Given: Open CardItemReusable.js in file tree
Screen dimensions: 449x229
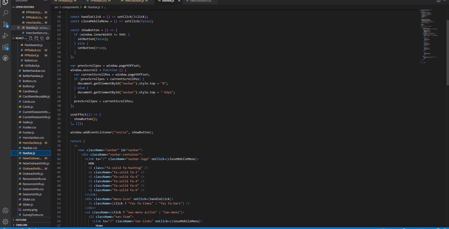Looking at the screenshot, I should point(31,96).
